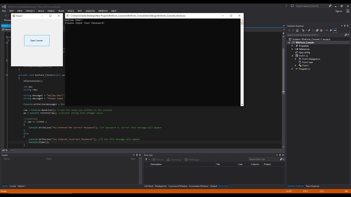351x197 pixels.
Task: Click the Quick Launch search magnifier
Action: (x=330, y=6)
